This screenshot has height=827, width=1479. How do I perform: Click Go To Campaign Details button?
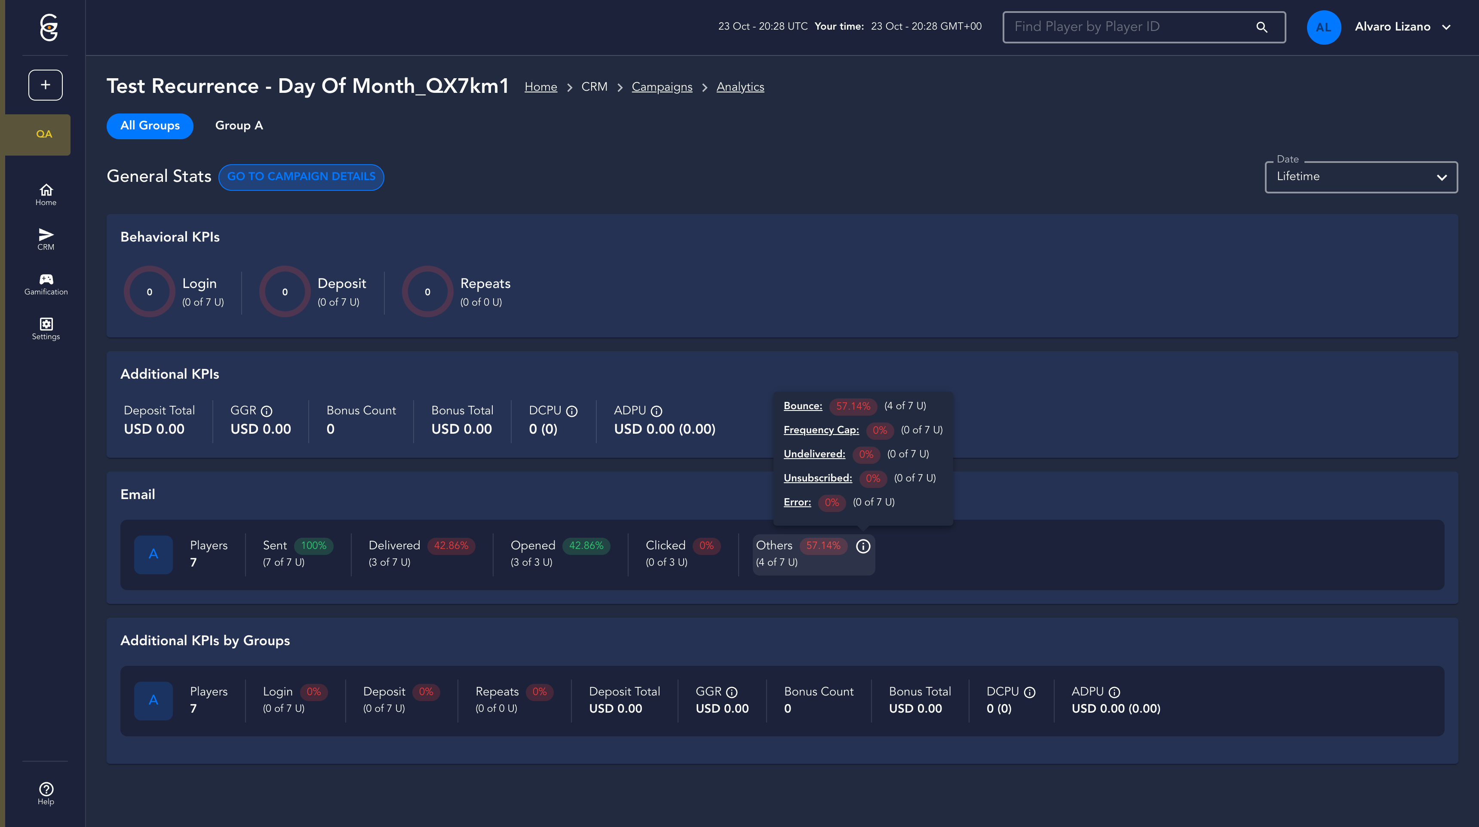tap(301, 177)
